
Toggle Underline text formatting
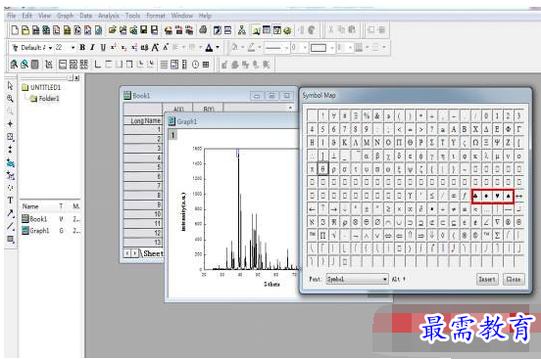[x=103, y=48]
